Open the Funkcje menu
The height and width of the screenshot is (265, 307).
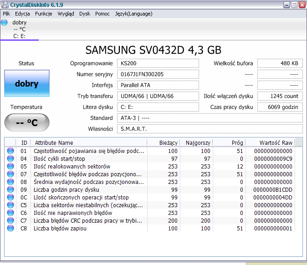click(x=43, y=14)
